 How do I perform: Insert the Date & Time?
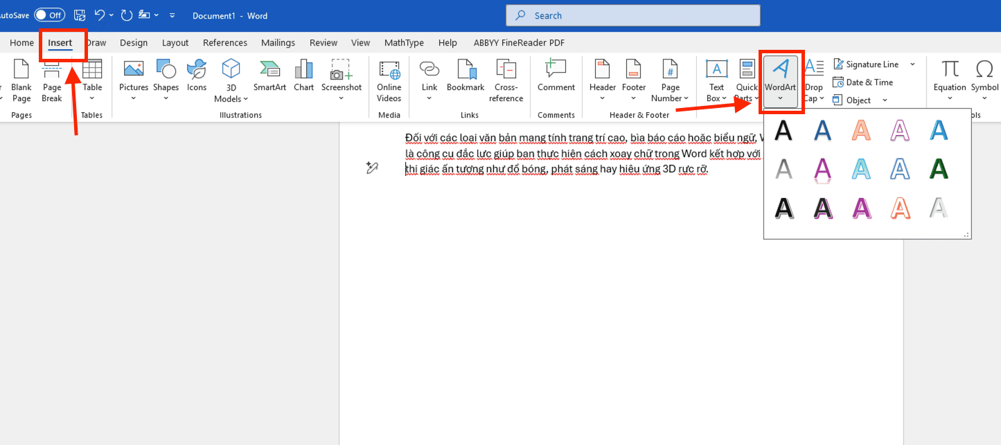point(863,82)
